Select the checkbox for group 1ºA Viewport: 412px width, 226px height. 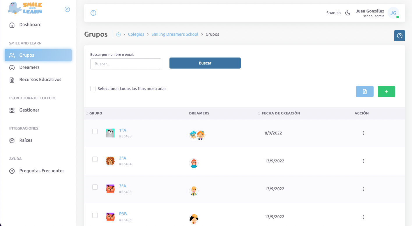tap(95, 131)
